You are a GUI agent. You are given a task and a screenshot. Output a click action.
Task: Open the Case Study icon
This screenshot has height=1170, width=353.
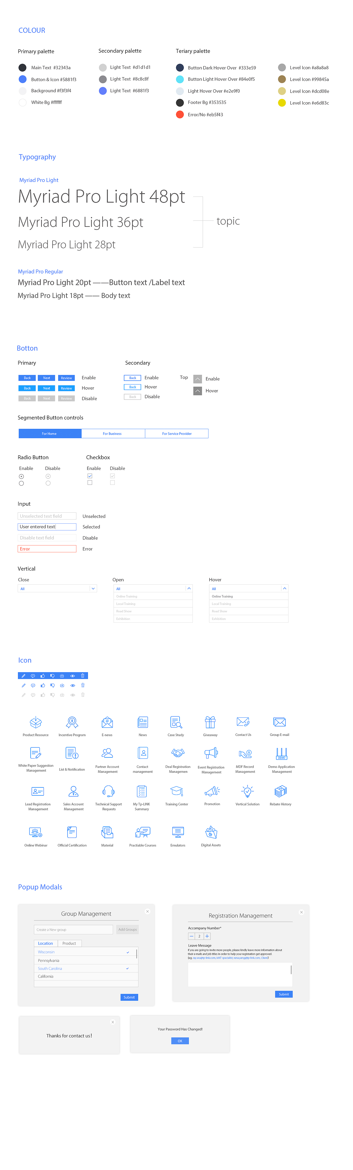click(176, 722)
